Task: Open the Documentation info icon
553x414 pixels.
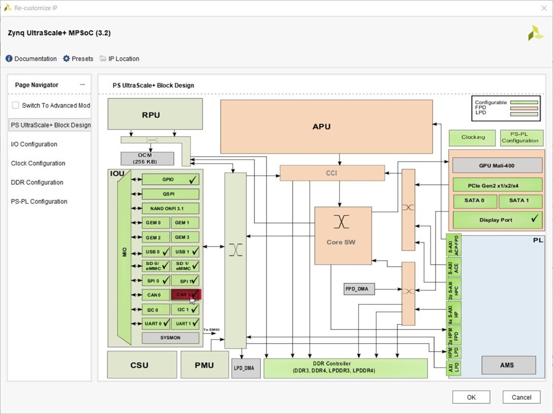Action: (x=9, y=59)
